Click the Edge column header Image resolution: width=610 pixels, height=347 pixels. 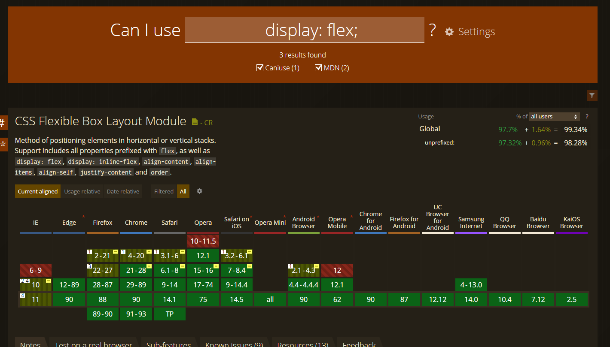click(69, 223)
